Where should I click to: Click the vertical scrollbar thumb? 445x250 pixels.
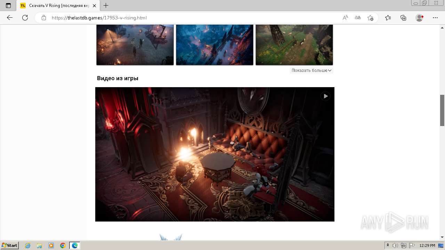pos(442,110)
